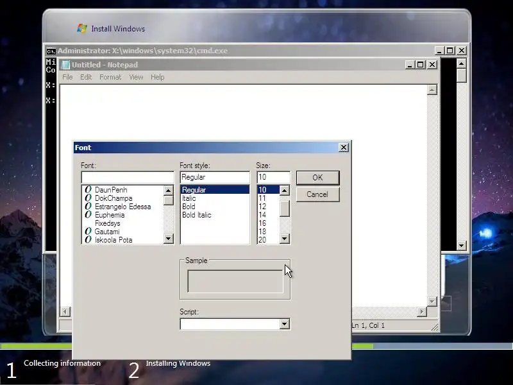Viewport: 513px width, 385px height.
Task: Open Notepad View menu
Action: tap(136, 77)
